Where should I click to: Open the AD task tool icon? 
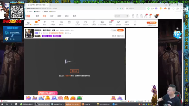coord(61,22)
